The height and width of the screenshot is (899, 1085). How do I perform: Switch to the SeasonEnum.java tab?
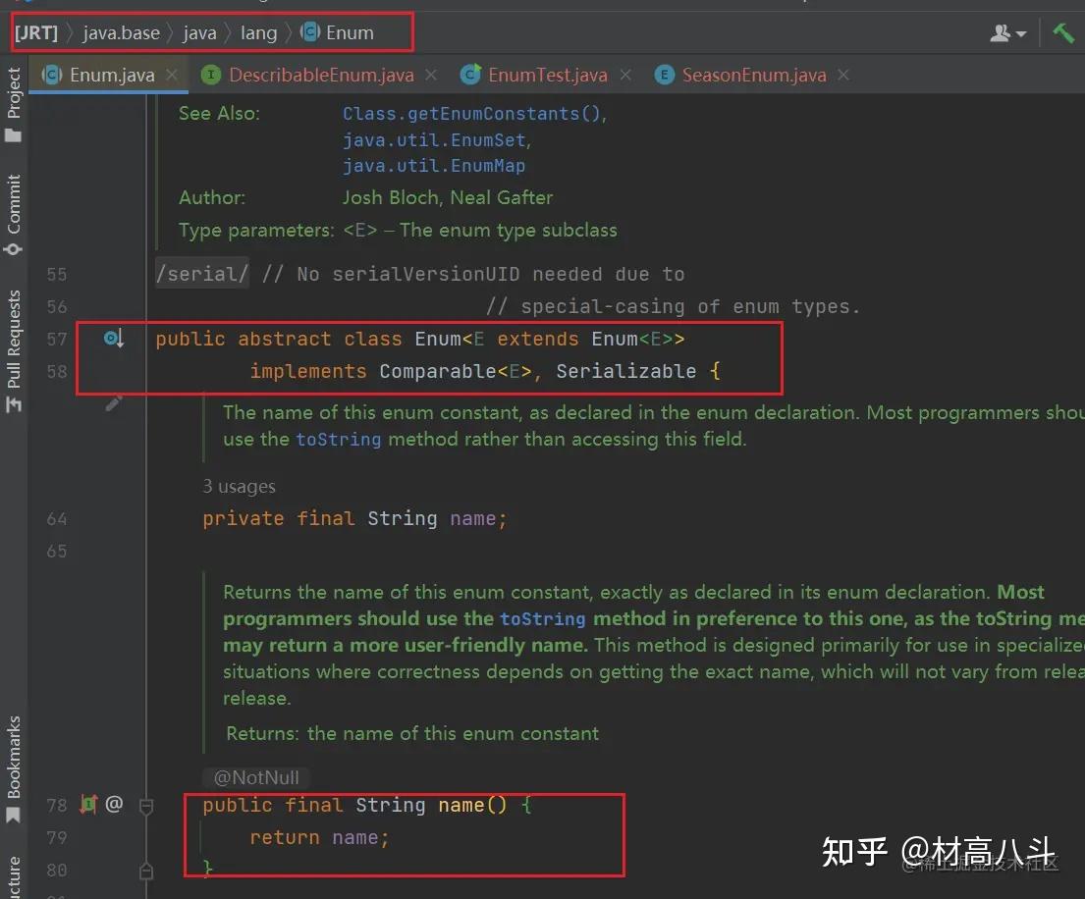753,75
